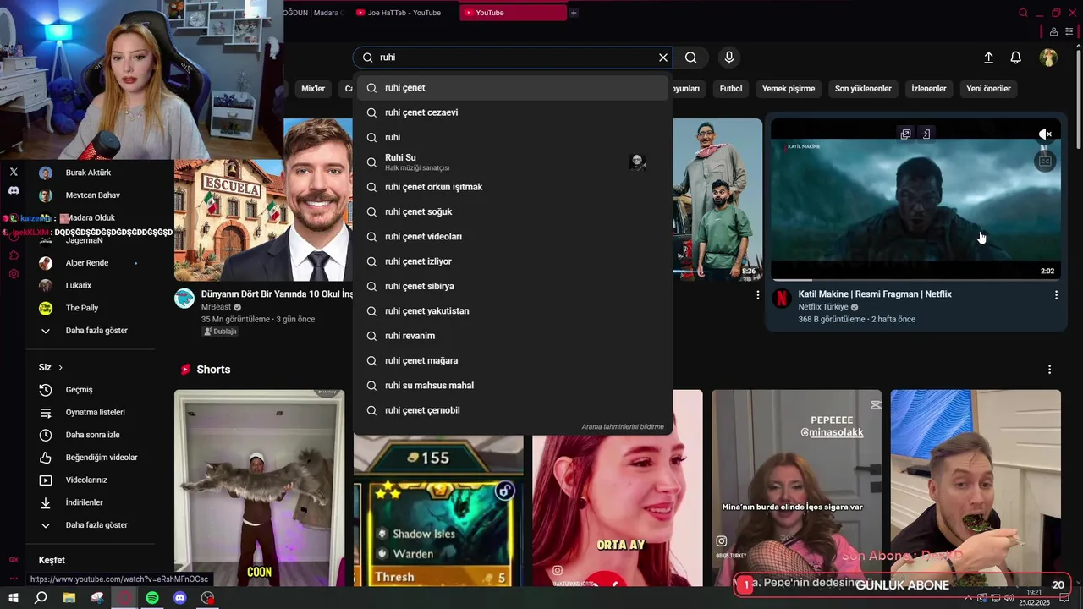Select the İzlenenler filter chip
1083x609 pixels.
coord(929,89)
